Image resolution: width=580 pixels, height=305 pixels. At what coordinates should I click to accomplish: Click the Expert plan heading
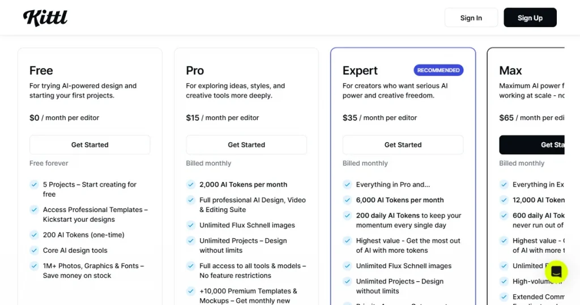pos(360,71)
